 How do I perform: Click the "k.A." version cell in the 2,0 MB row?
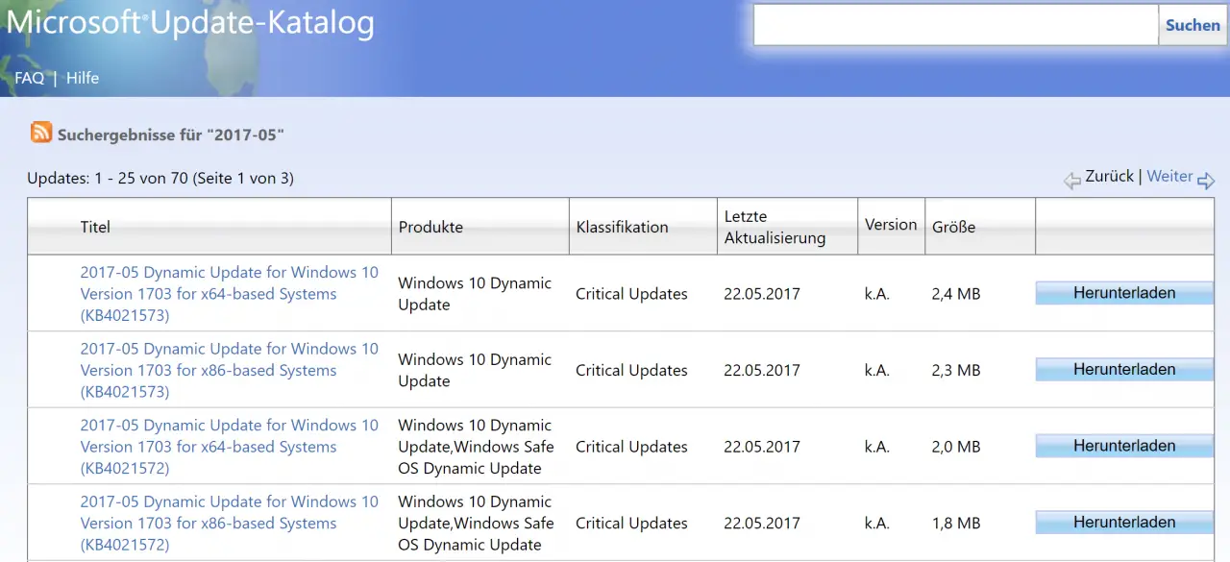(x=877, y=447)
